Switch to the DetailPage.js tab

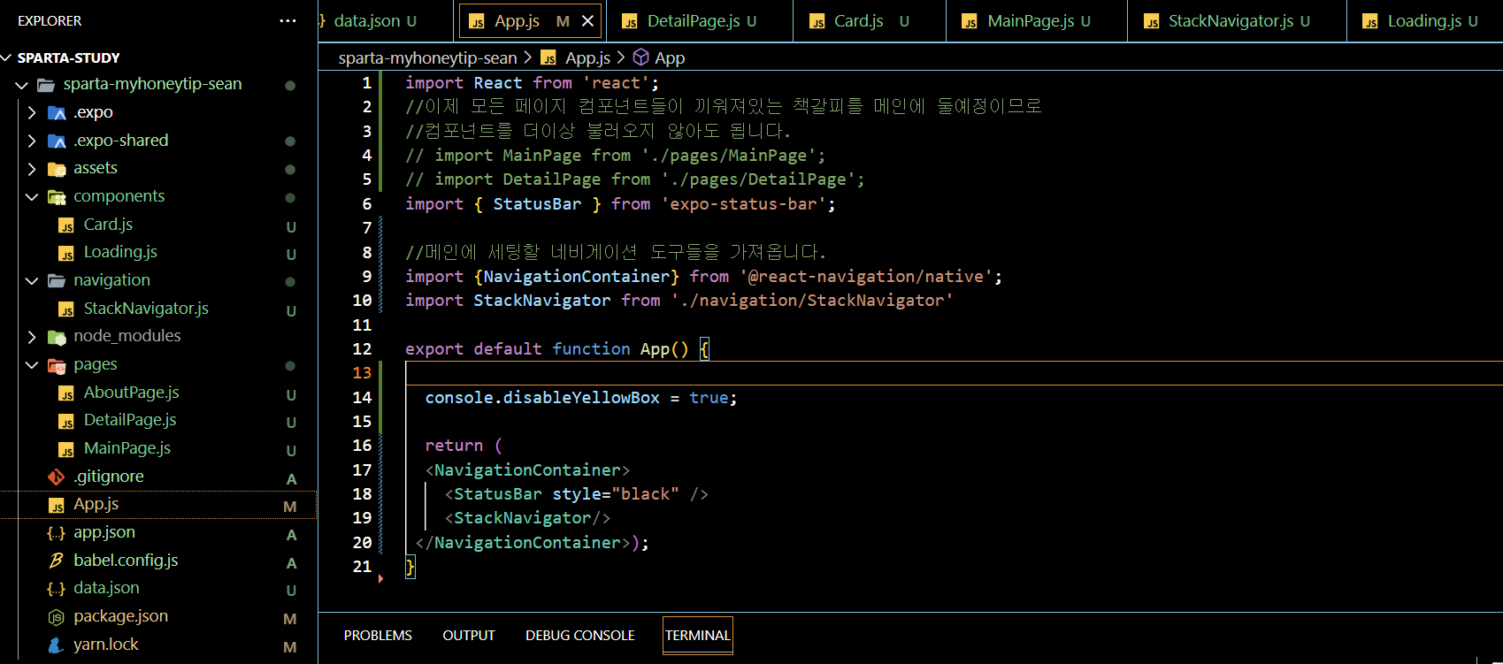click(693, 21)
